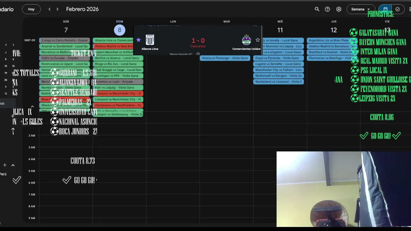The height and width of the screenshot is (231, 411).
Task: Open the Semana view dropdown
Action: [361, 9]
